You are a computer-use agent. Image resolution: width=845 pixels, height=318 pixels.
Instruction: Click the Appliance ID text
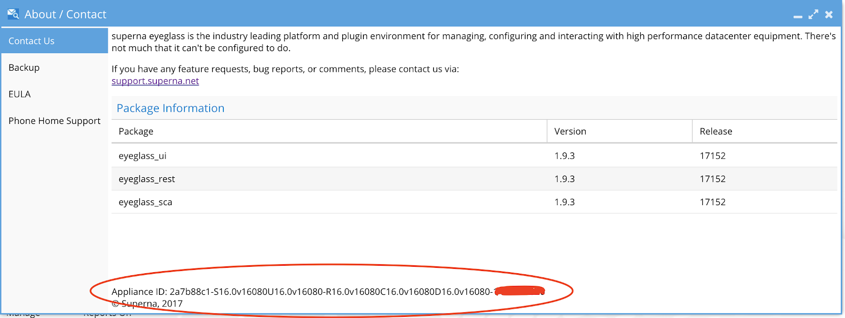[328, 292]
